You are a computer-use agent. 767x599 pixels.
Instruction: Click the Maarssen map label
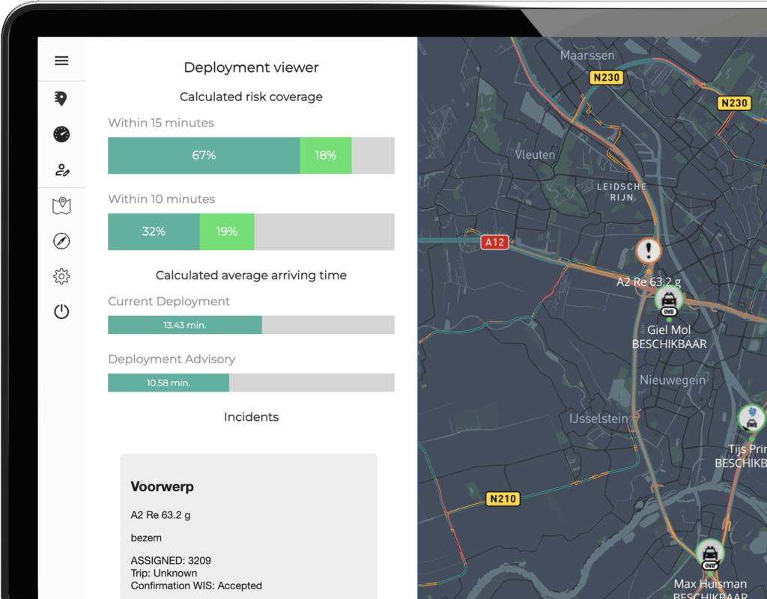587,55
